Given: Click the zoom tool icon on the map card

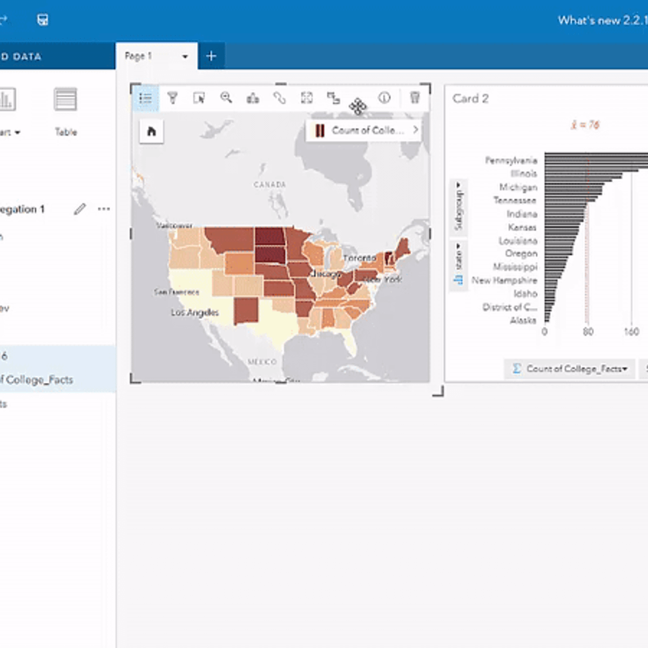Looking at the screenshot, I should click(x=226, y=98).
